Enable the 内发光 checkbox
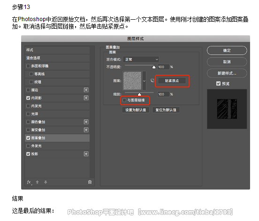This screenshot has height=221, width=259. (x=28, y=106)
